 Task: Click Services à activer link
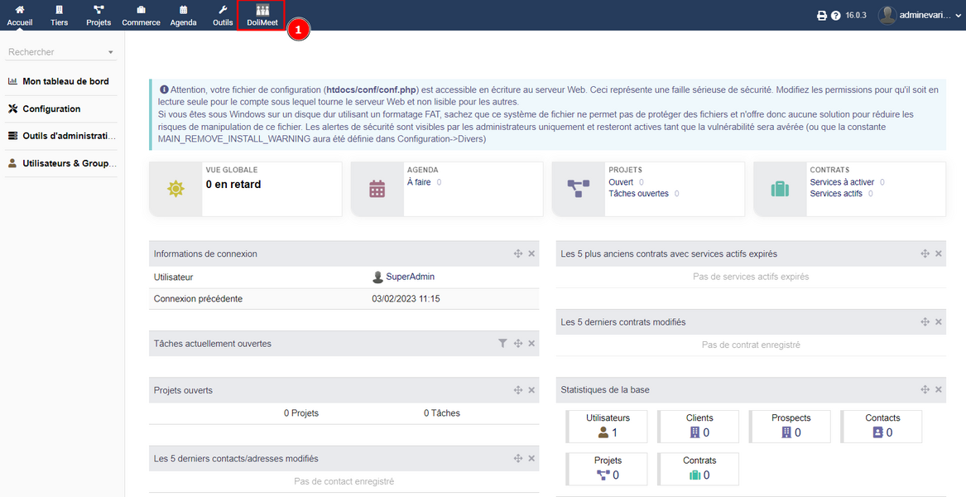pos(842,182)
